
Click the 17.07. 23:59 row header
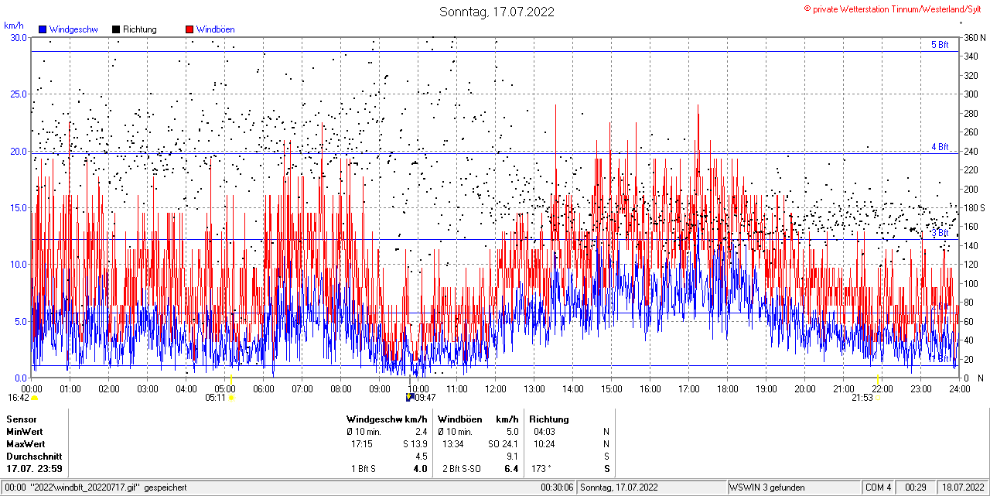click(35, 469)
